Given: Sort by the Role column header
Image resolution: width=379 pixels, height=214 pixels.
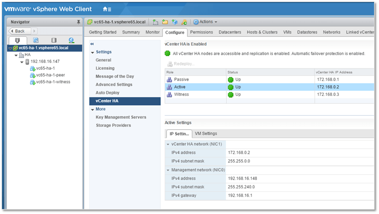Looking at the screenshot, I should [195, 72].
